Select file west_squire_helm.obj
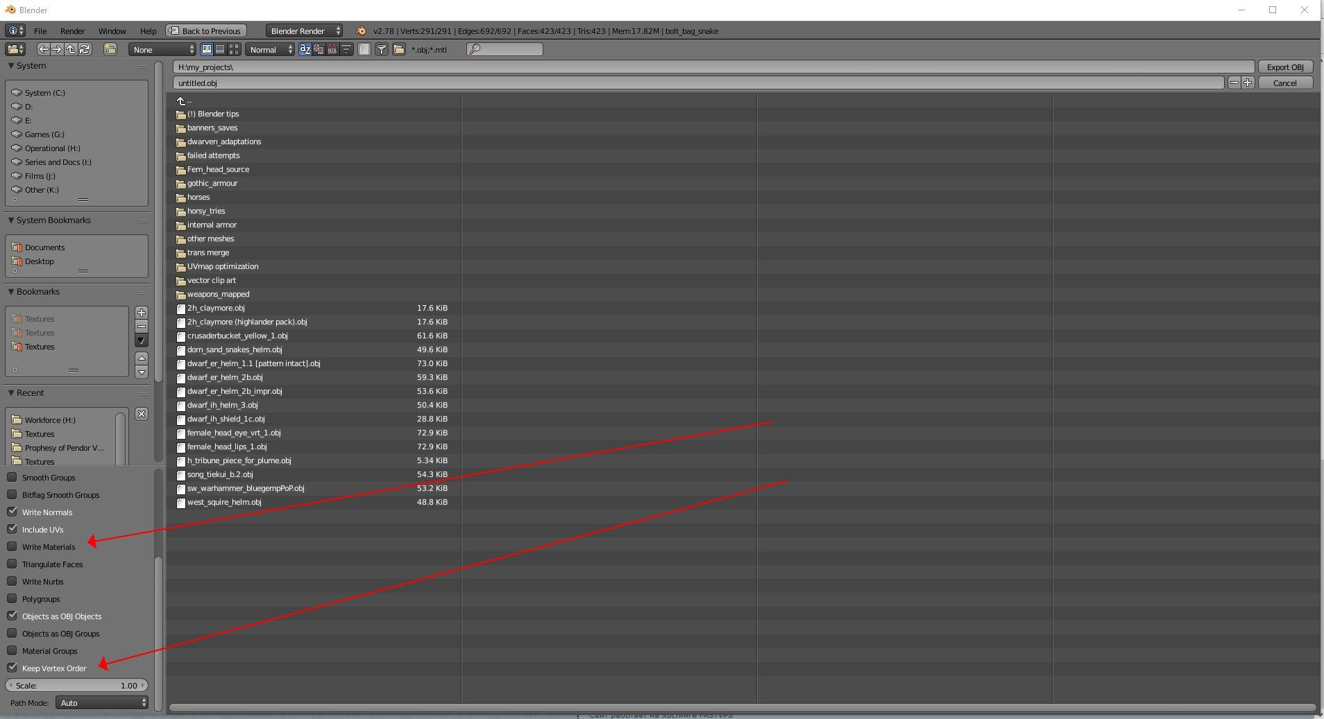 (224, 502)
